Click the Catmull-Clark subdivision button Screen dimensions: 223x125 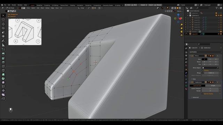coord(198,86)
